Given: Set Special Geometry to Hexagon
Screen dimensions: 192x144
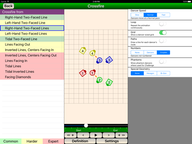Looking at the screenshot, I should 150,73.
